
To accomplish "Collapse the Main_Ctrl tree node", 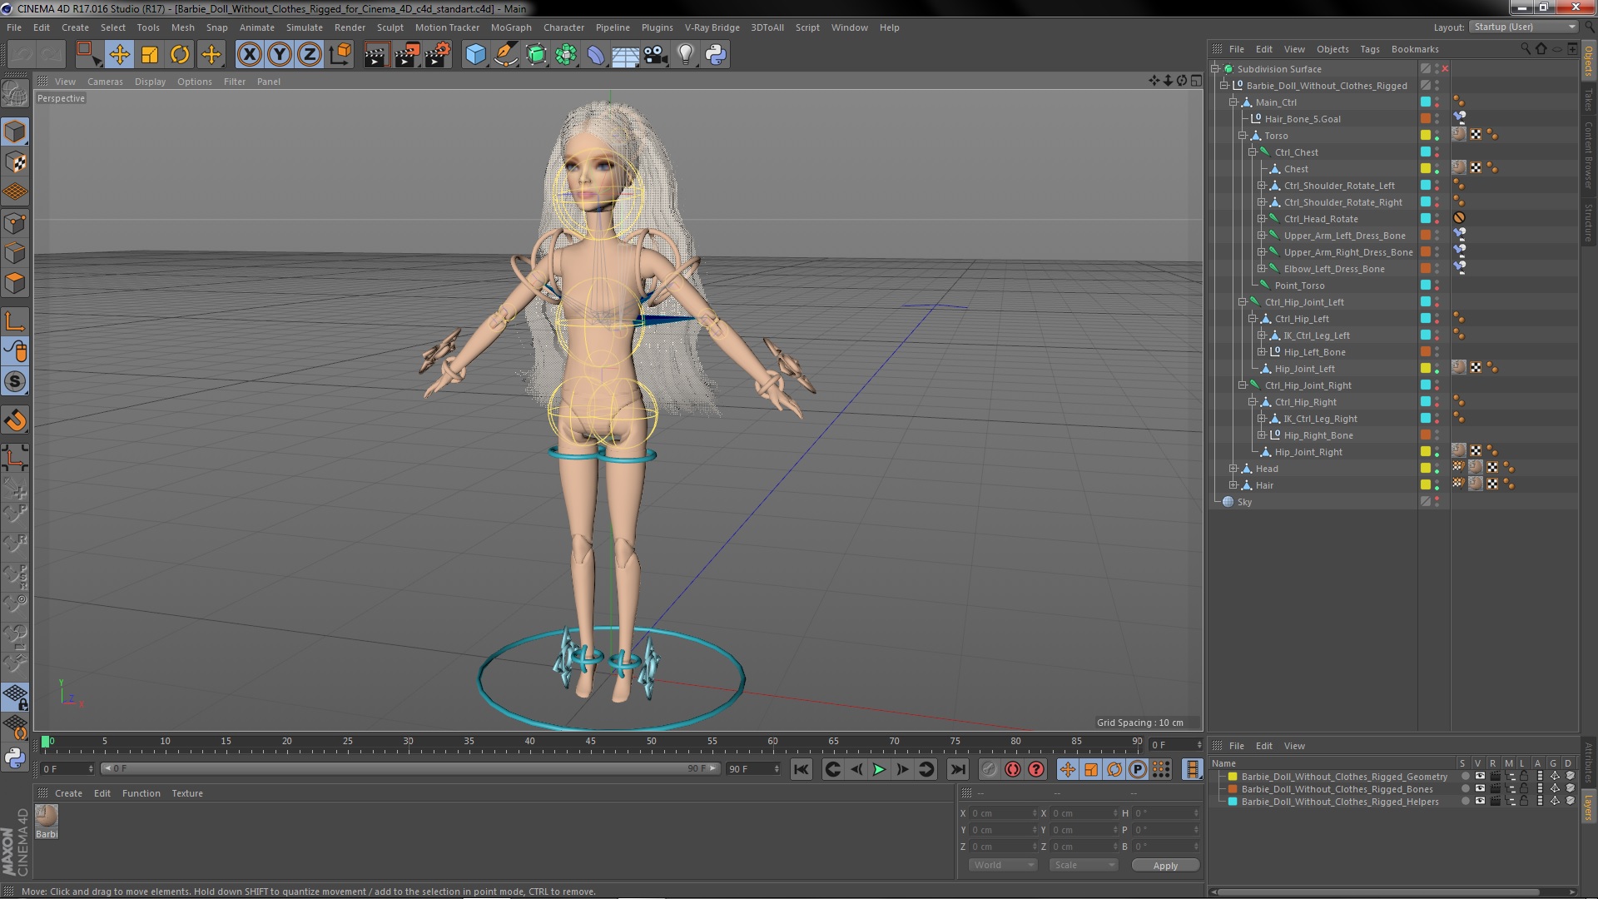I will pyautogui.click(x=1233, y=102).
